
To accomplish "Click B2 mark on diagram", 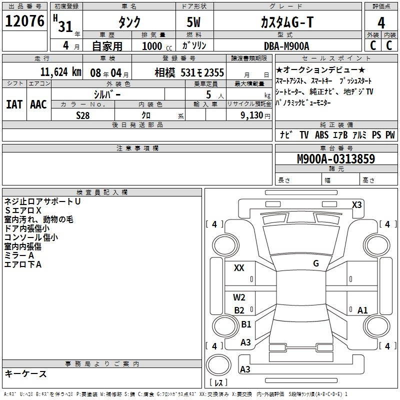I will tap(239, 310).
